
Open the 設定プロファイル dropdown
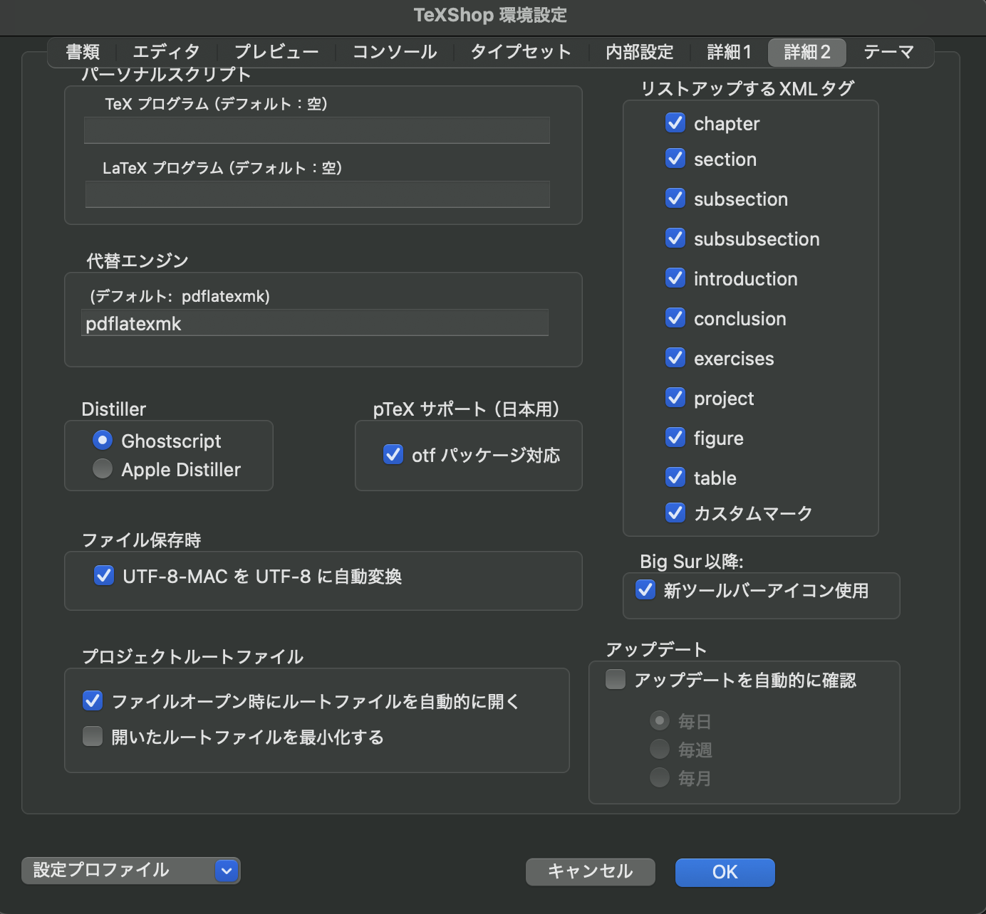pyautogui.click(x=131, y=871)
